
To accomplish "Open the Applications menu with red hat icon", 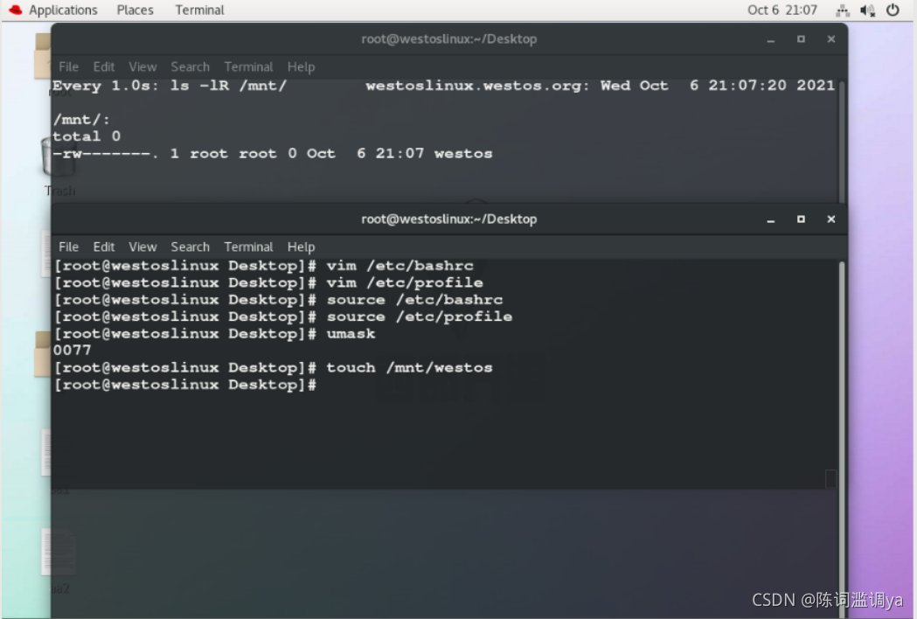I will tap(53, 10).
